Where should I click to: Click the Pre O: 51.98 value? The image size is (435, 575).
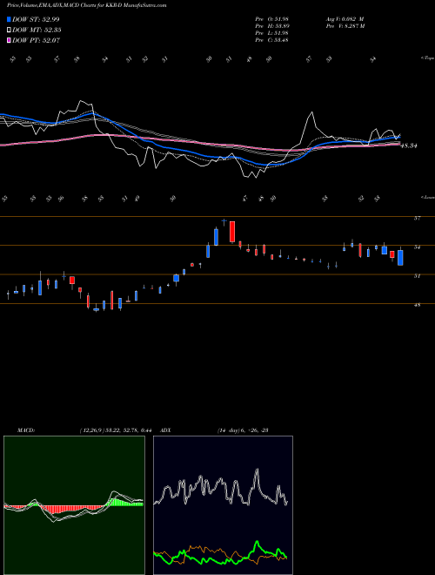click(x=271, y=19)
